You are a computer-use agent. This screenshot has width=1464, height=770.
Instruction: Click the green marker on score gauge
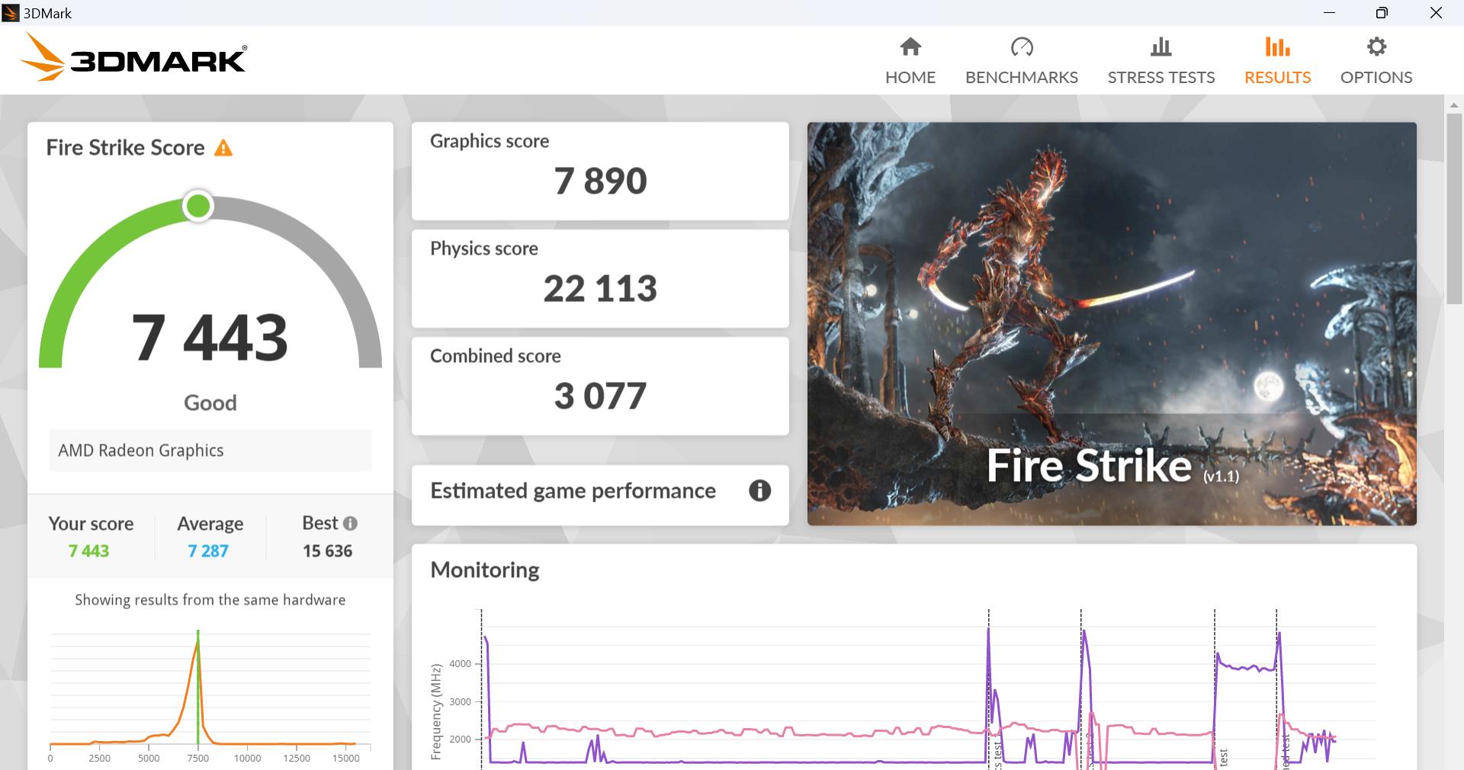point(198,206)
